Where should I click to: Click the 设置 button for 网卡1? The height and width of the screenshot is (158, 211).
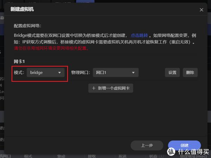172,73
